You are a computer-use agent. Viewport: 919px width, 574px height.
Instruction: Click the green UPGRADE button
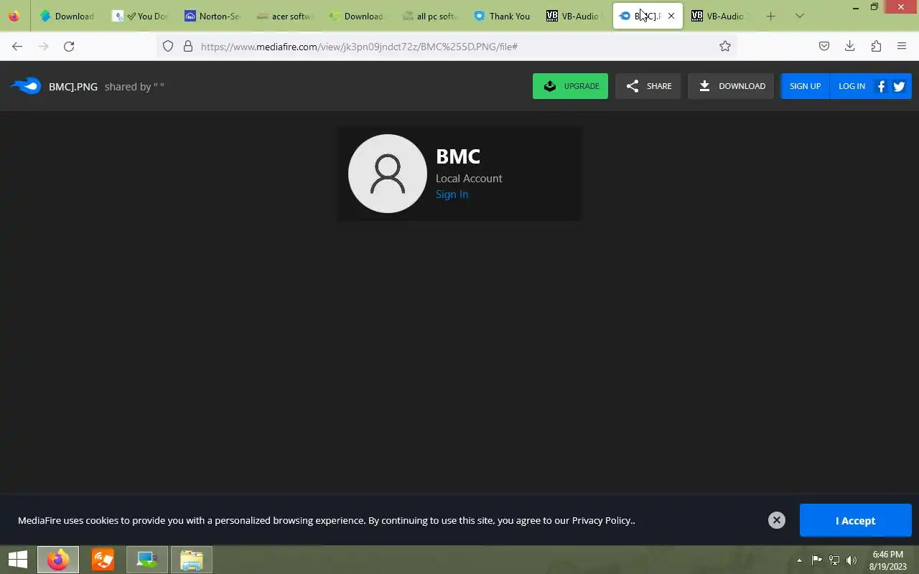(x=570, y=86)
